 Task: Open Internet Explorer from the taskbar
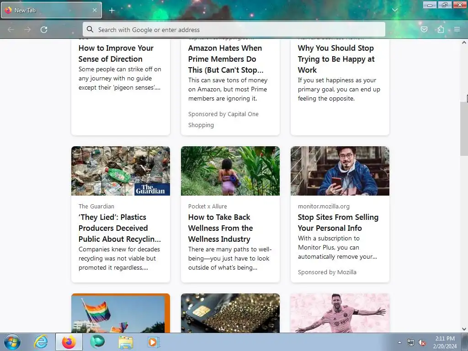click(41, 342)
